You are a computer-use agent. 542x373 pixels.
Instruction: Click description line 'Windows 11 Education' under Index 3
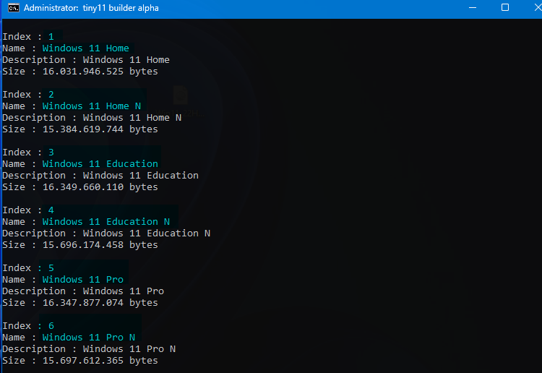coord(100,175)
